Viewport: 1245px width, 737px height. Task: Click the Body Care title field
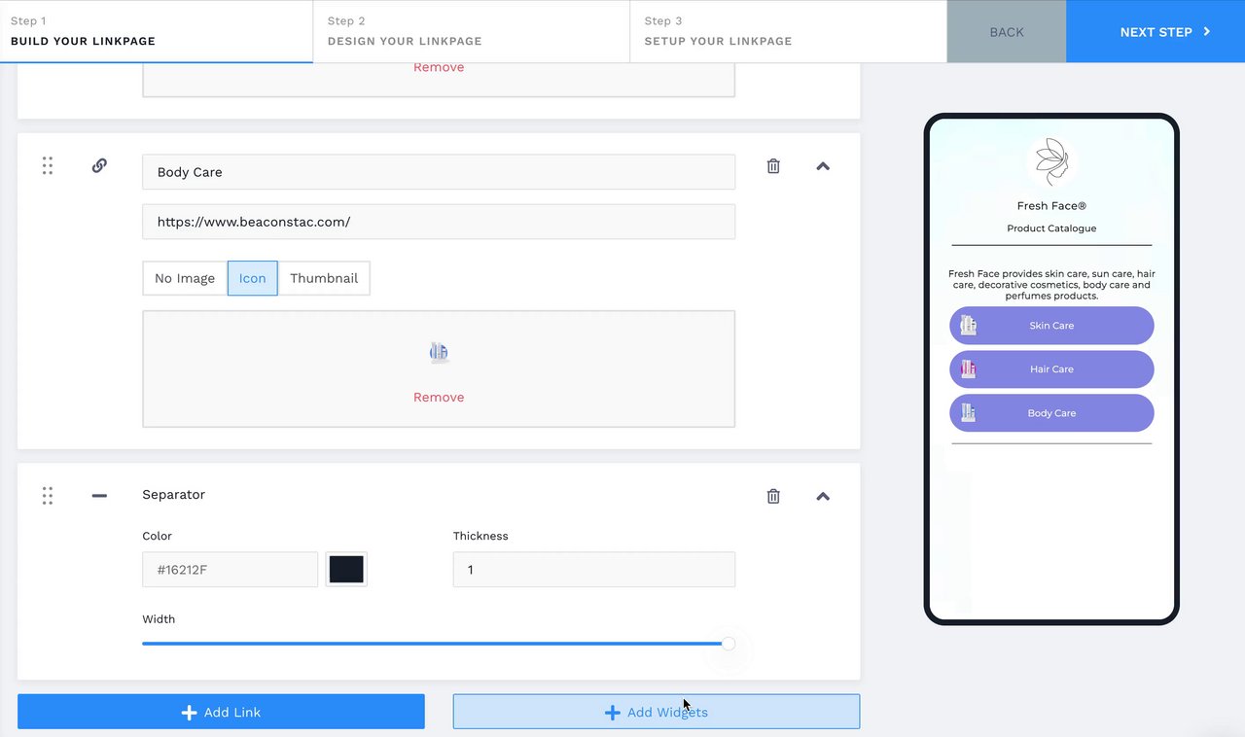(439, 172)
